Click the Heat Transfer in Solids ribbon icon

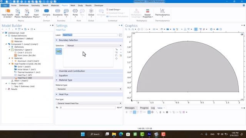(7, 13)
